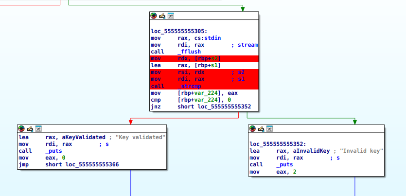Click aKeyValidated string reference
The width and height of the screenshot is (406, 196).
pyautogui.click(x=75, y=137)
